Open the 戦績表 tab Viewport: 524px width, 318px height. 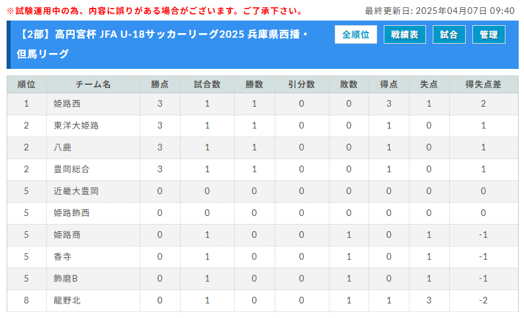pos(404,34)
